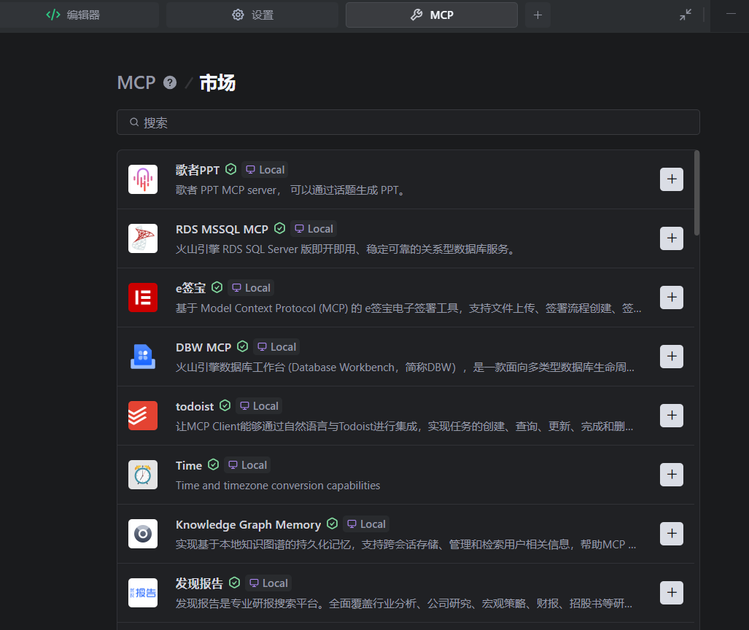Add the 歌者PPT server

672,179
